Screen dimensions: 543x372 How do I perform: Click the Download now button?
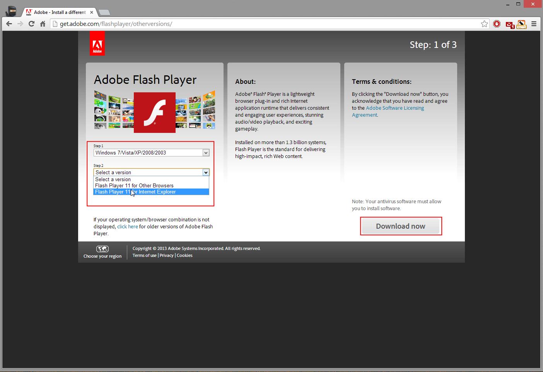click(x=401, y=226)
